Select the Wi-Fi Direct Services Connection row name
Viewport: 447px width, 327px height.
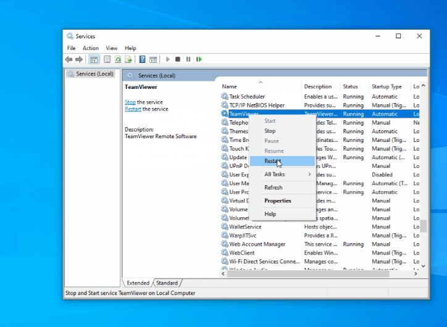(264, 262)
